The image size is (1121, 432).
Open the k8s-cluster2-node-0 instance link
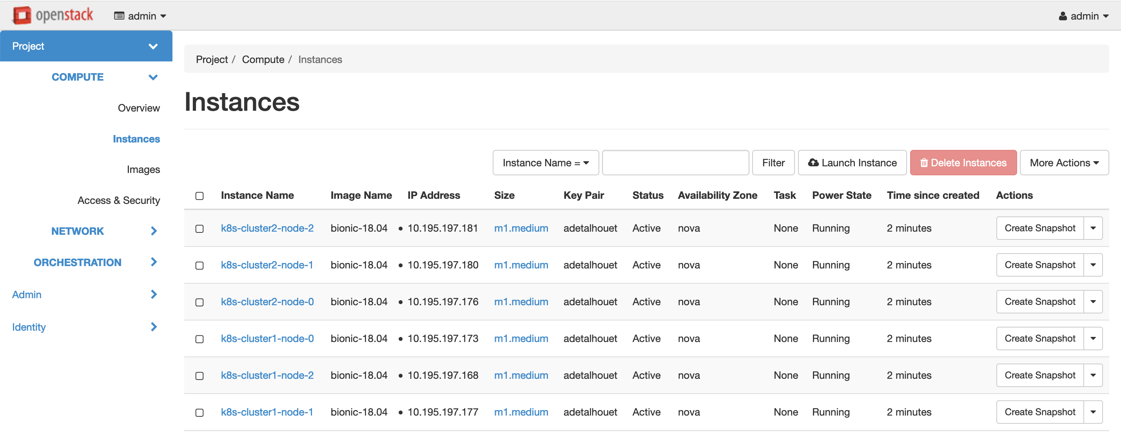tap(267, 302)
